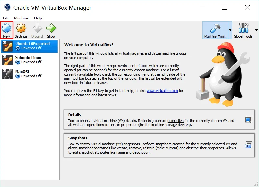Screen dimensions: 259x187
Task: Open the Help menu
Action: tap(38, 18)
